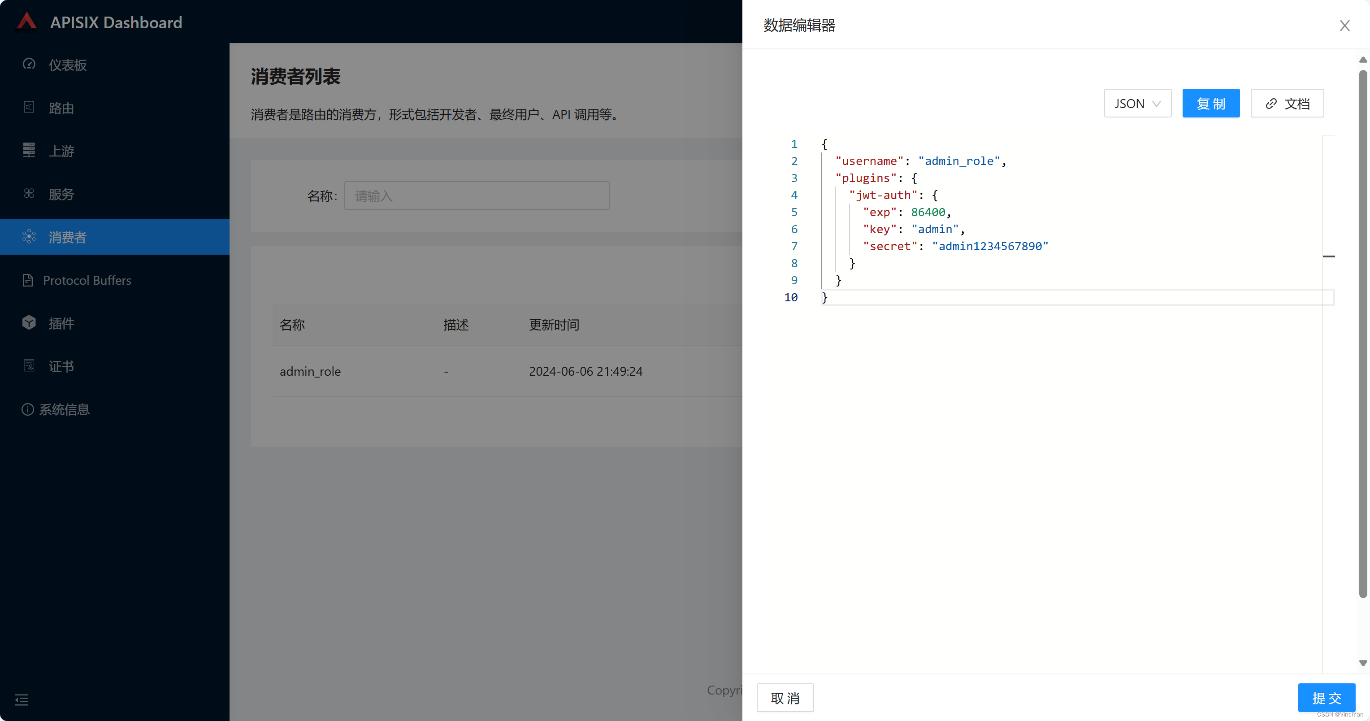Click the 名称 search input field
This screenshot has height=721, width=1370.
477,196
